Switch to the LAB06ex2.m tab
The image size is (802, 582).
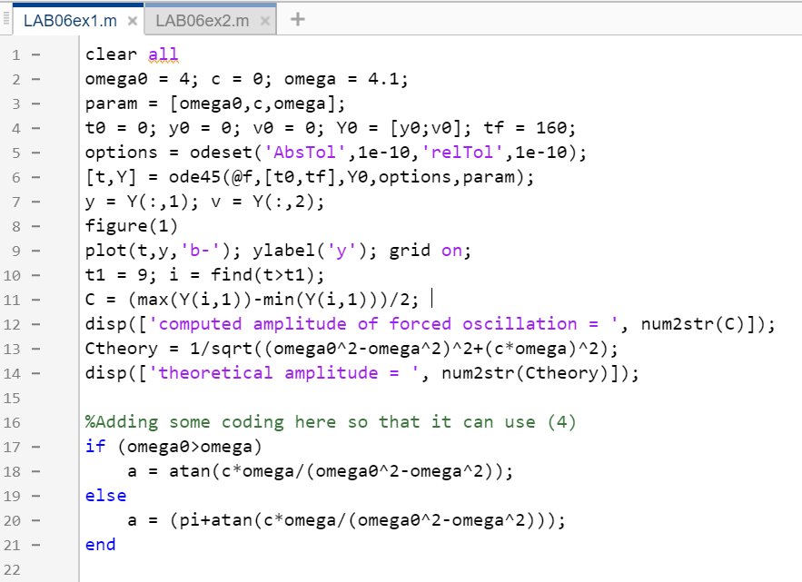point(202,21)
